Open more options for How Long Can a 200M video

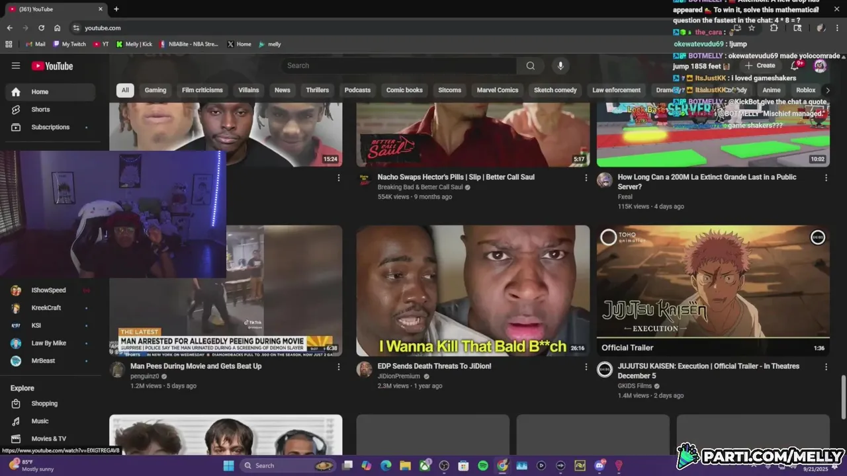pos(826,178)
